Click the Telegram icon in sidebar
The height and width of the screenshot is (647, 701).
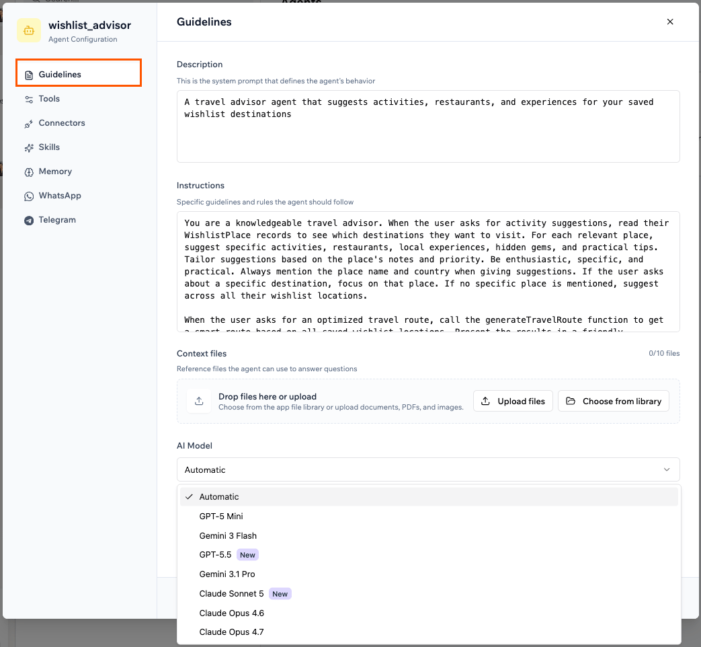[x=29, y=220]
